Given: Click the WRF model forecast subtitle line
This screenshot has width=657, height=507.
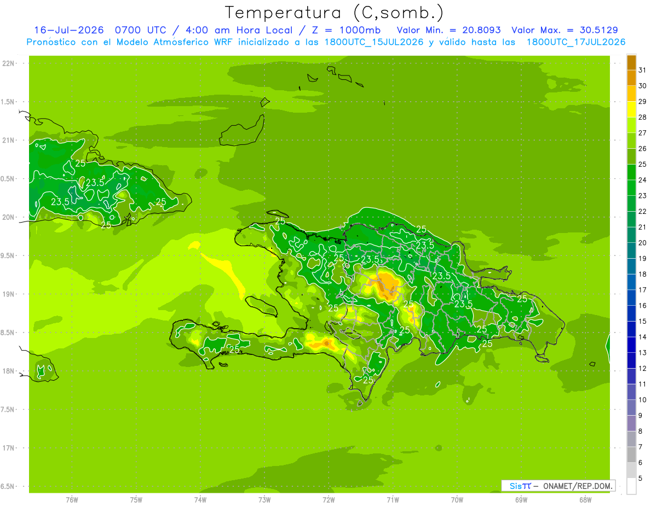Looking at the screenshot, I should click(326, 42).
